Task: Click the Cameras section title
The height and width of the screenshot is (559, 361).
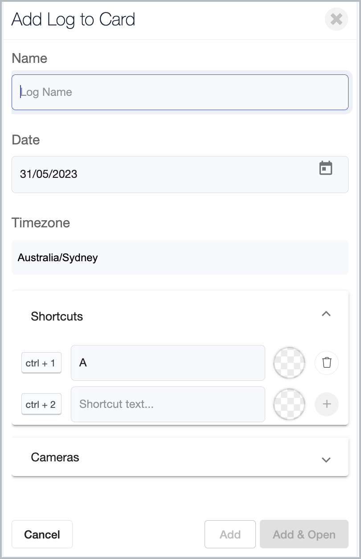Action: (x=55, y=457)
